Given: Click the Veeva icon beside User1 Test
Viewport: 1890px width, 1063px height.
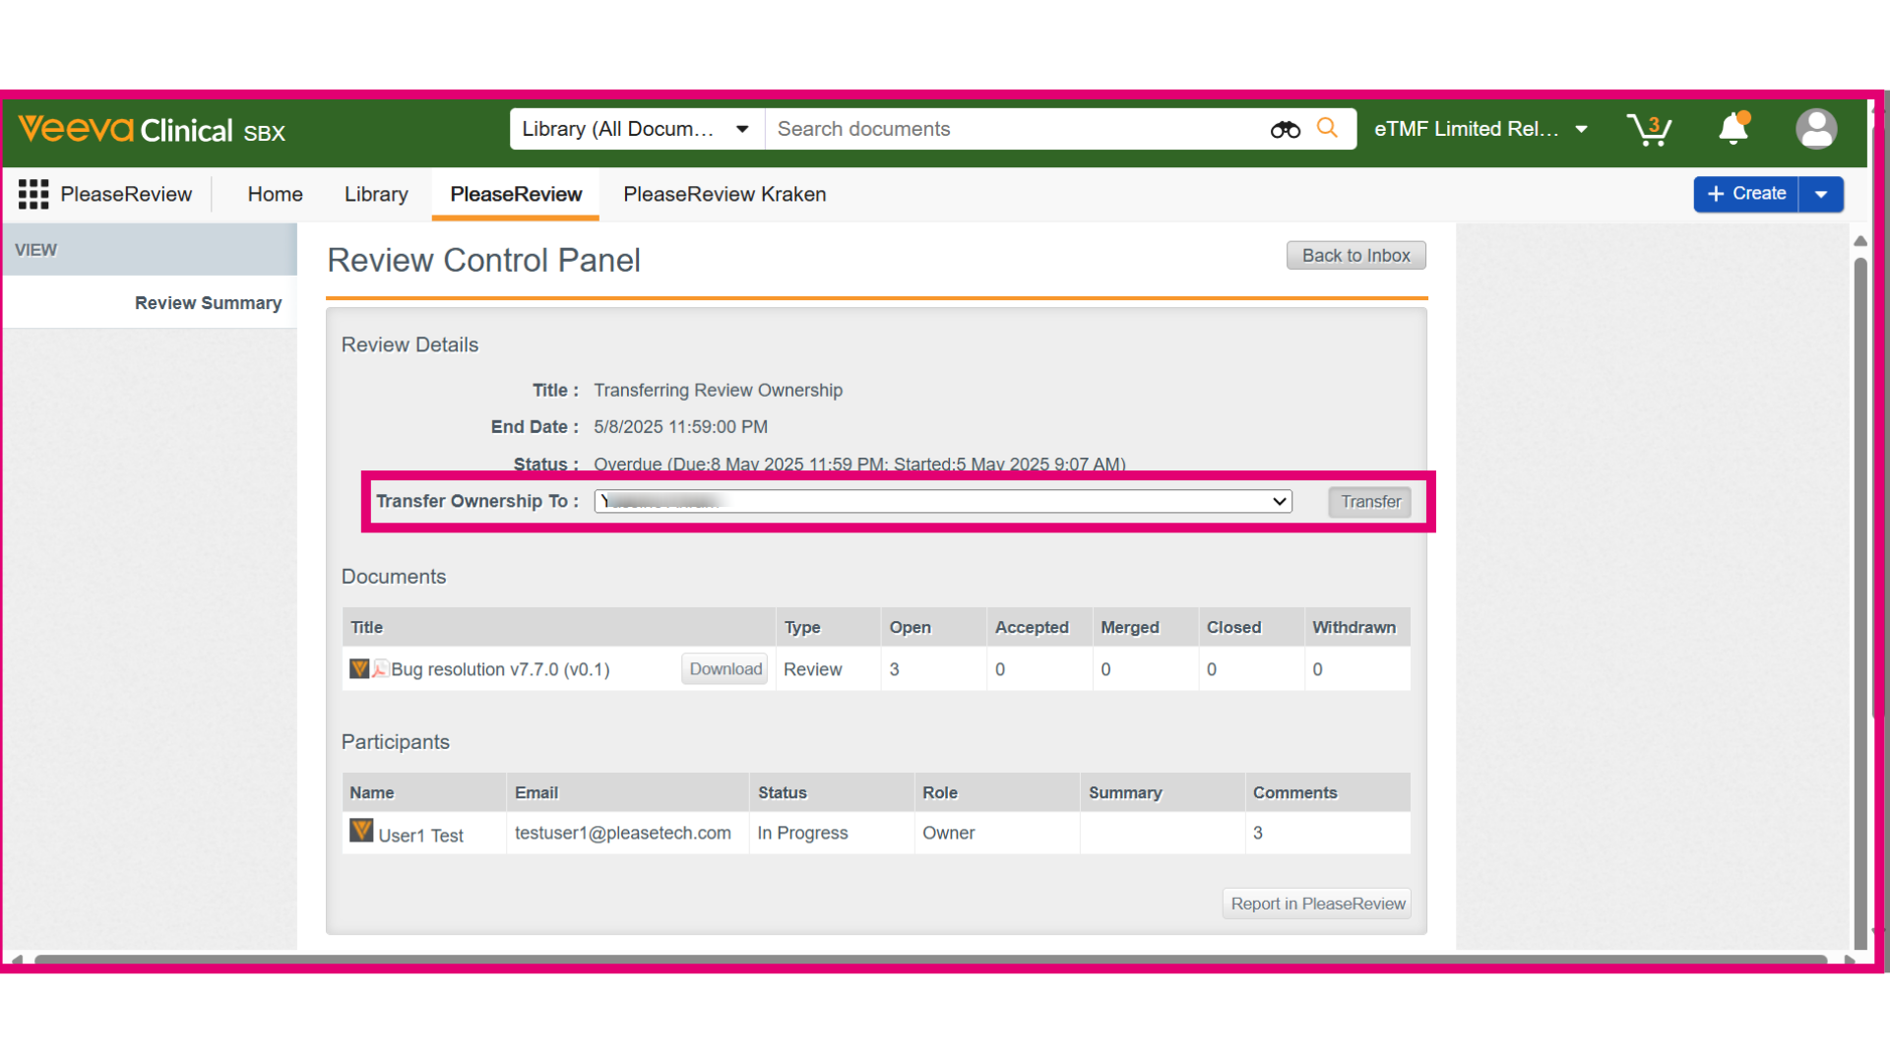Looking at the screenshot, I should pos(361,831).
